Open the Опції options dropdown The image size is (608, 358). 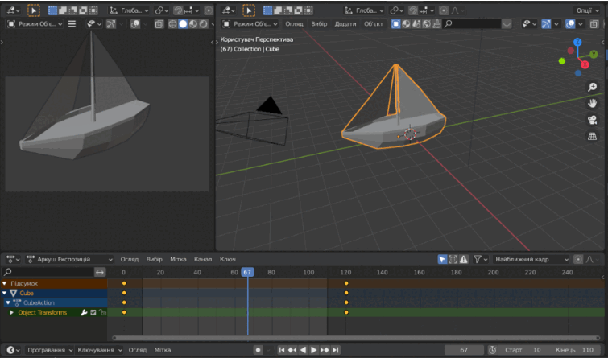[x=586, y=10]
